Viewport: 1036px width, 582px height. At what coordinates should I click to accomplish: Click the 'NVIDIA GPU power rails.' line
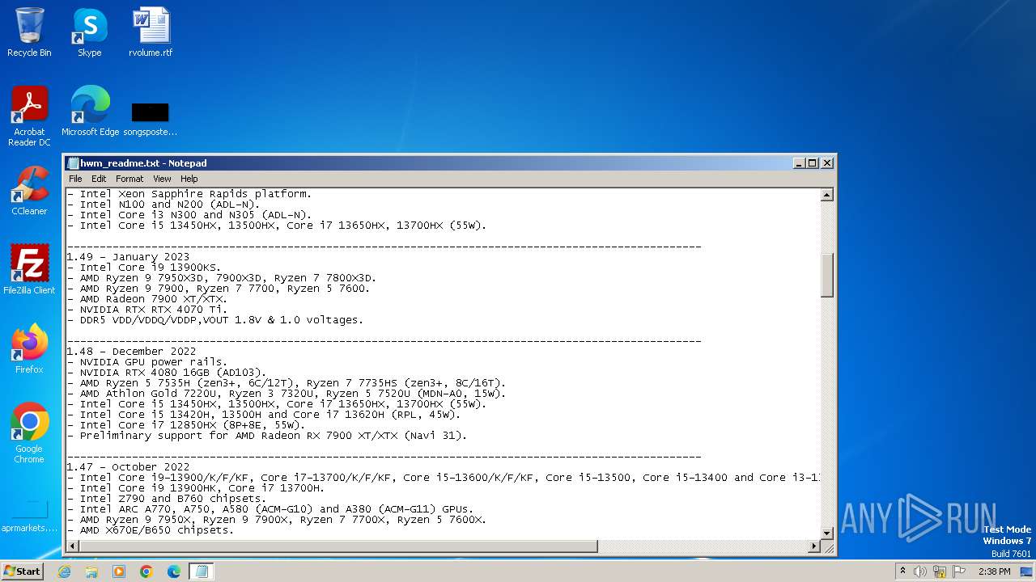click(147, 362)
